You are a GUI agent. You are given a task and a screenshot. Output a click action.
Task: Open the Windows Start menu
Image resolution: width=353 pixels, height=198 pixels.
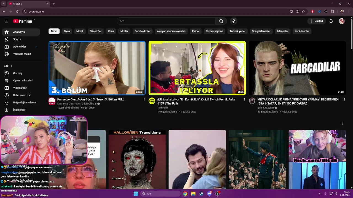(136, 194)
